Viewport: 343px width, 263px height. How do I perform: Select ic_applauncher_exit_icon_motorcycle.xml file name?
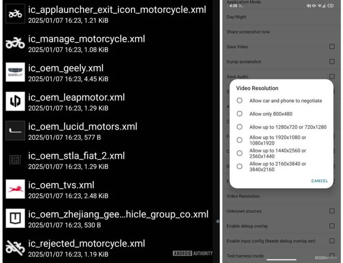[x=117, y=10]
